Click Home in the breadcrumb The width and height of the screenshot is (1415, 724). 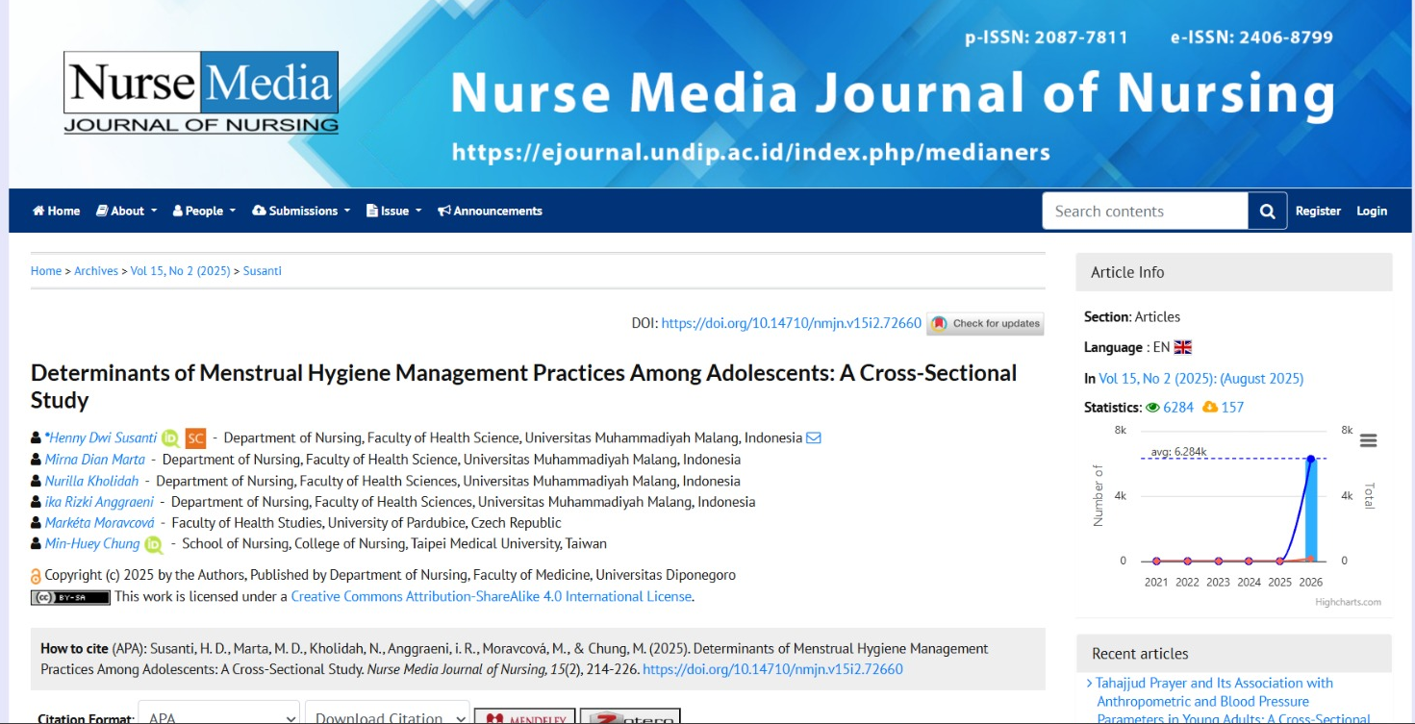(x=46, y=271)
